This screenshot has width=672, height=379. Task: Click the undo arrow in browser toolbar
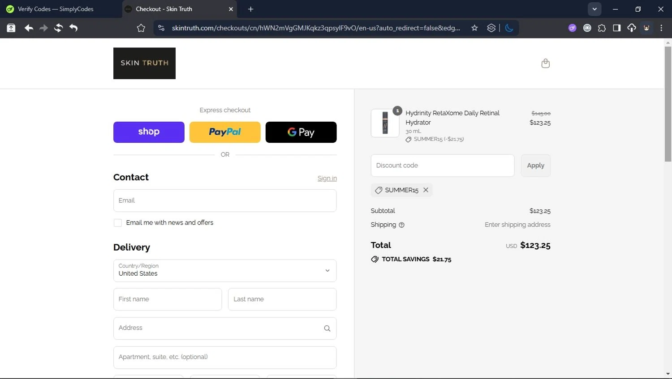pyautogui.click(x=73, y=28)
